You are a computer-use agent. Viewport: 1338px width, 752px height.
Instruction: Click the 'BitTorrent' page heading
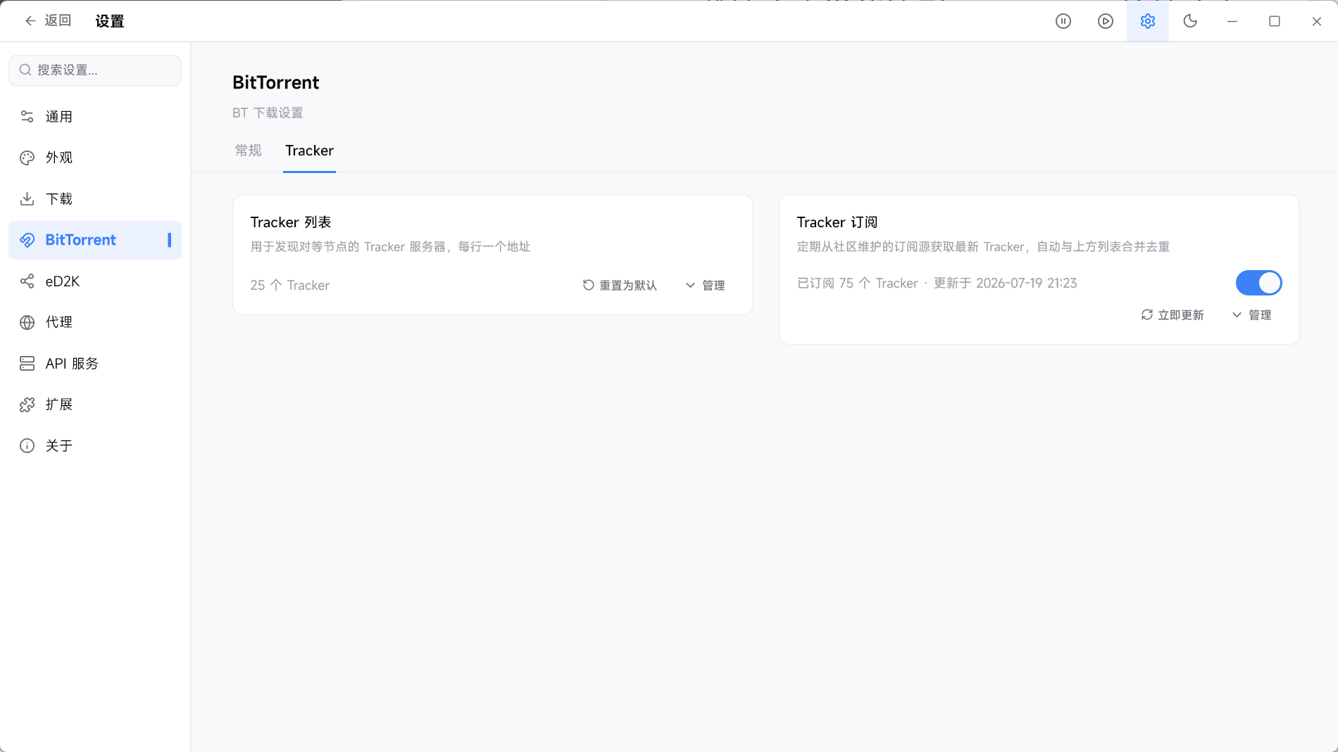click(276, 82)
